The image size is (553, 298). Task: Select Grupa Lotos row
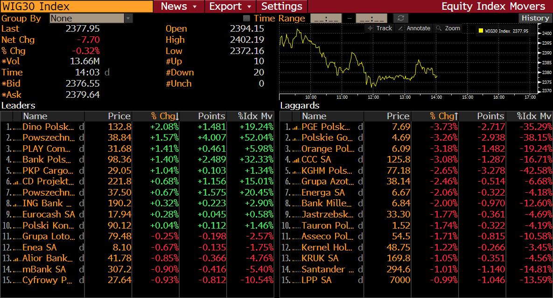point(137,237)
